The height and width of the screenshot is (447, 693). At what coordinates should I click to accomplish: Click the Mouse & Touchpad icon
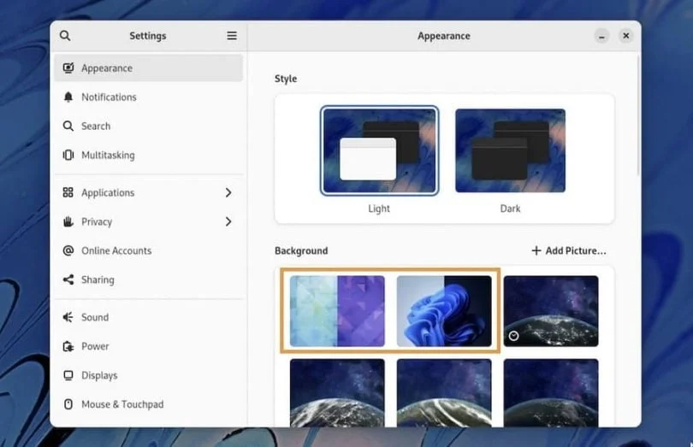(68, 404)
